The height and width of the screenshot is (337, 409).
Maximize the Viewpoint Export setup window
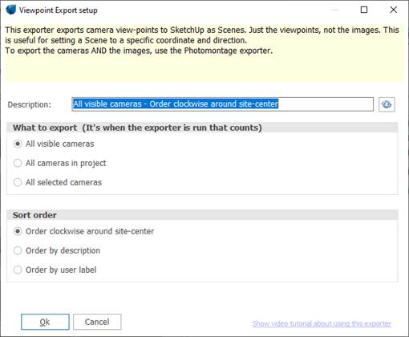[364, 10]
